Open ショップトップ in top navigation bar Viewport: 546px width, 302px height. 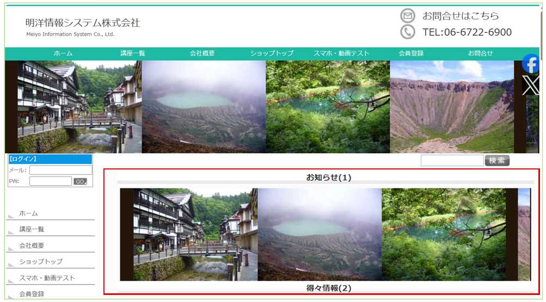(272, 54)
